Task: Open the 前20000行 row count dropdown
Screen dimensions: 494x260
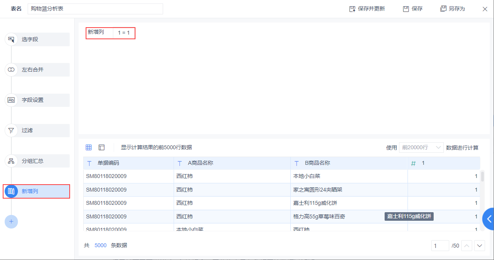Action: [421, 147]
